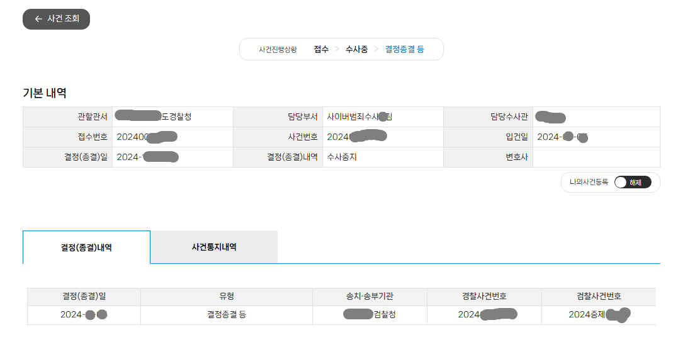678x342 pixels.
Task: Click the 검찰사건번호 column header
Action: [599, 297]
